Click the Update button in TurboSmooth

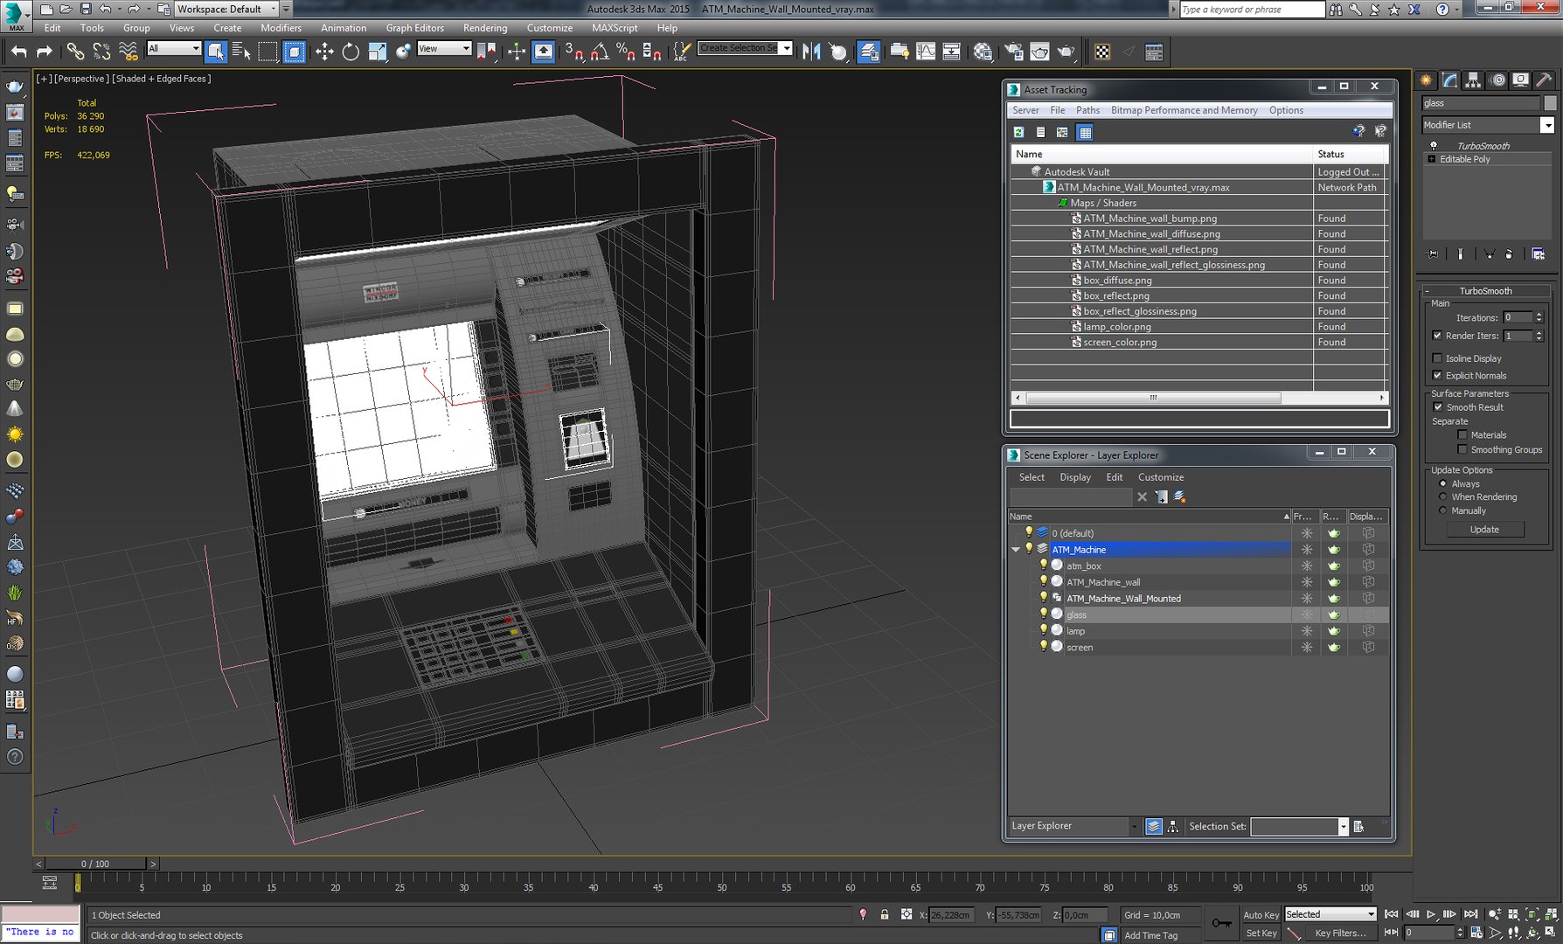coord(1484,529)
